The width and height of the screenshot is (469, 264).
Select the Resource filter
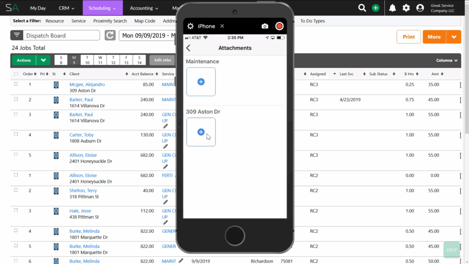tap(55, 21)
